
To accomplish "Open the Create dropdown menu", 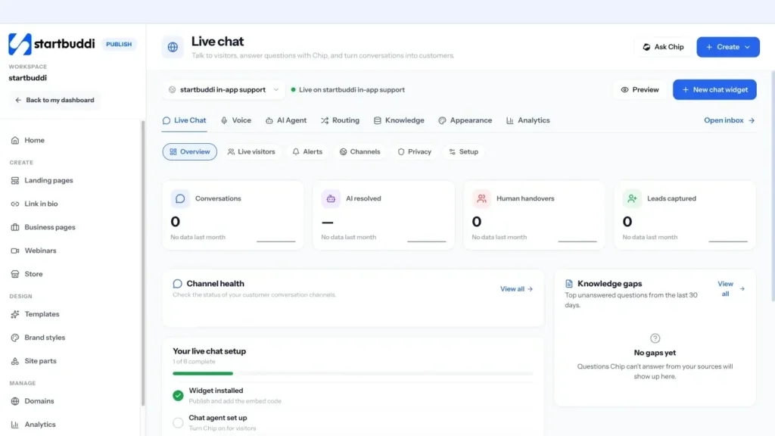I will 728,47.
